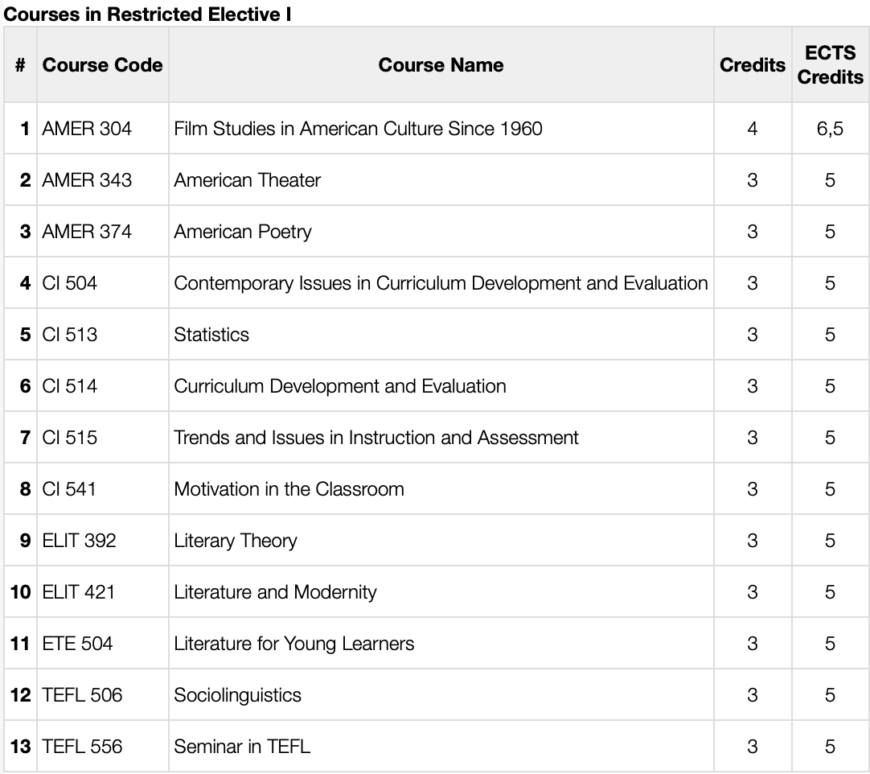Click "Curriculum Development and Evaluation" for CI 514
870x774 pixels.
(339, 385)
